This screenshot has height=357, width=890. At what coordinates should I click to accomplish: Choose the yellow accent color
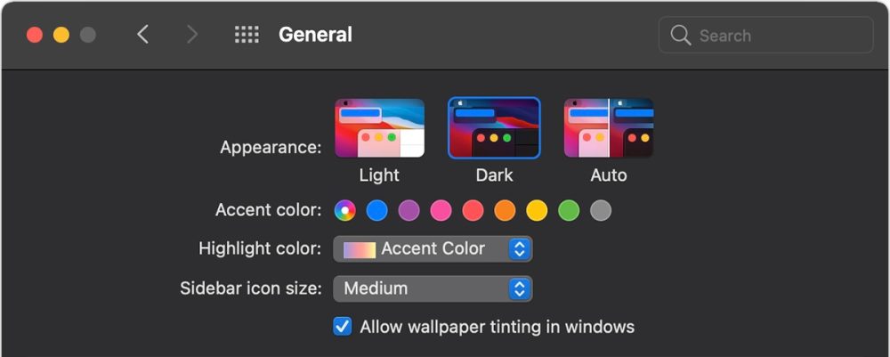click(x=537, y=211)
